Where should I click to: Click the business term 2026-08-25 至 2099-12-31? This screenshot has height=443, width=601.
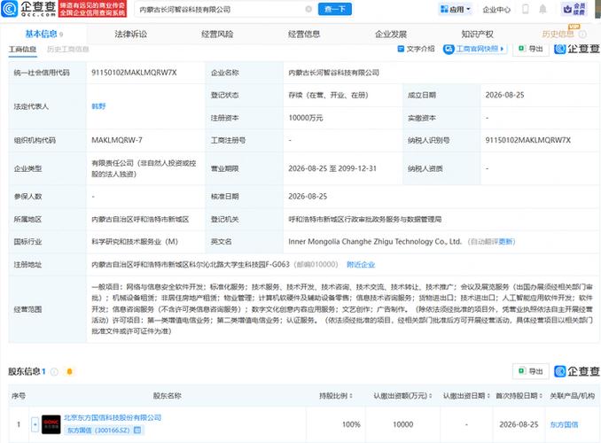(332, 168)
